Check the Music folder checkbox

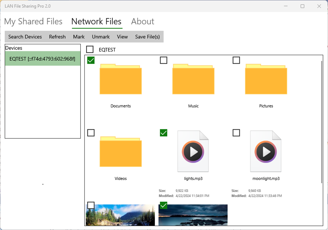point(163,60)
